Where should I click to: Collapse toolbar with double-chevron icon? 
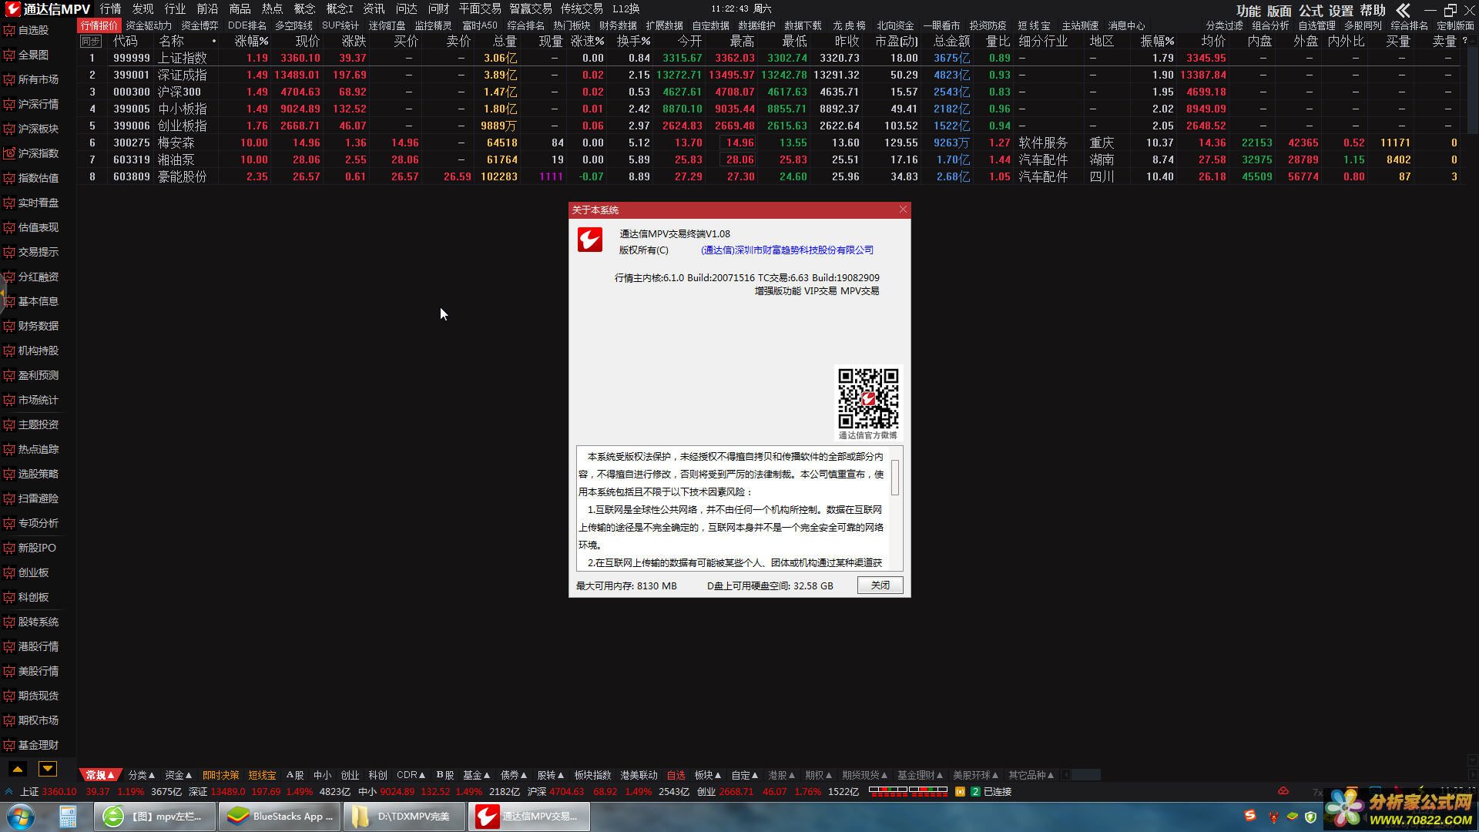[1403, 10]
